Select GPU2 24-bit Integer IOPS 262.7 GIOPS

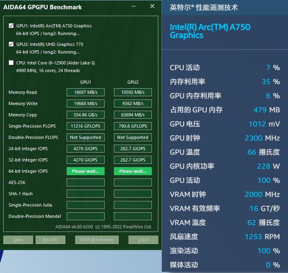point(133,149)
